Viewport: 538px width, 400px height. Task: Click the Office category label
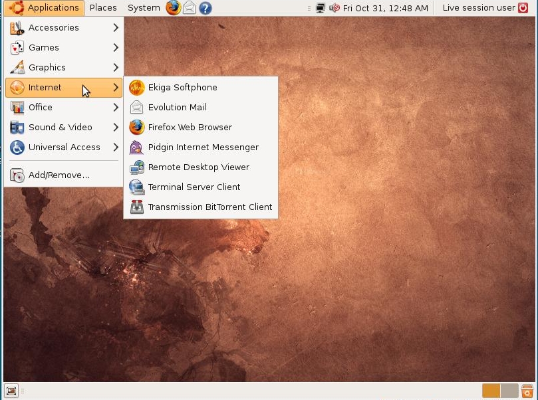(x=41, y=107)
